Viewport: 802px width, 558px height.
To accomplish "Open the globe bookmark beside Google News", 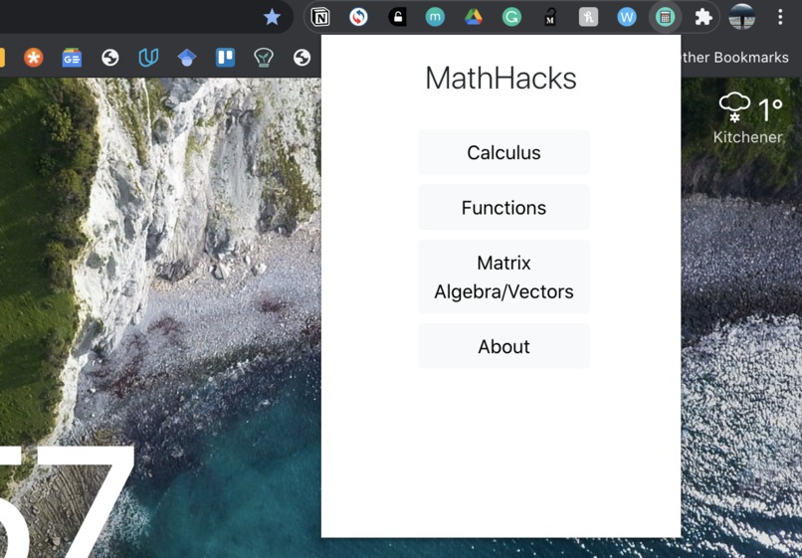I will [110, 58].
